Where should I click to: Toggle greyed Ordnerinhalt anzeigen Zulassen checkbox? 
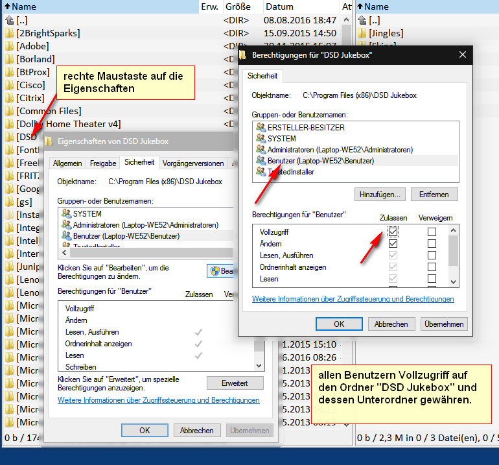click(393, 267)
